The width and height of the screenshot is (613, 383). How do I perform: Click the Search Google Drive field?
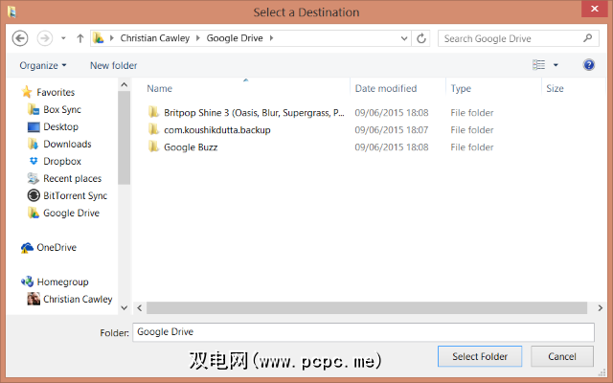tap(518, 38)
